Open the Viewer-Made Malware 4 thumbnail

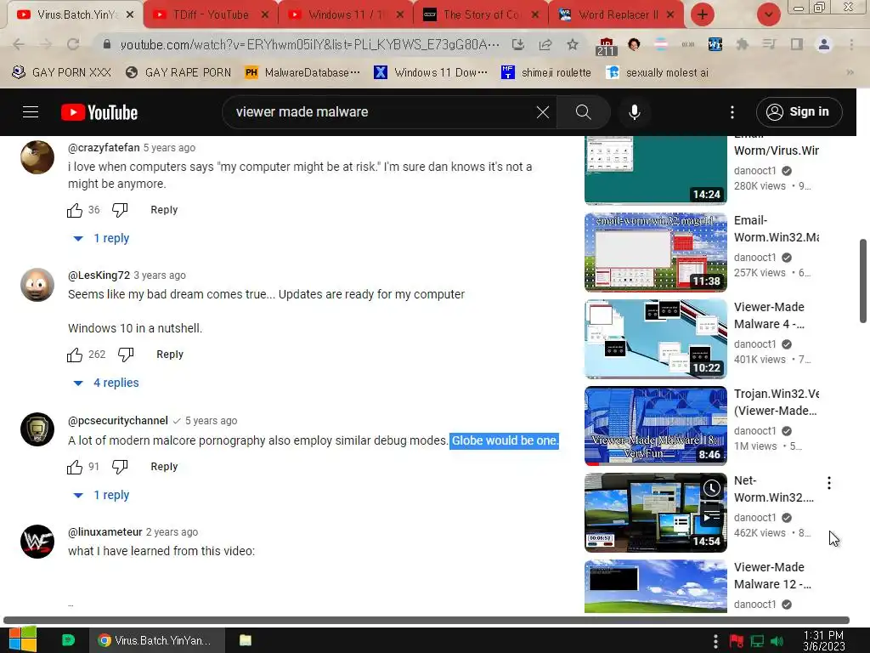[655, 338]
